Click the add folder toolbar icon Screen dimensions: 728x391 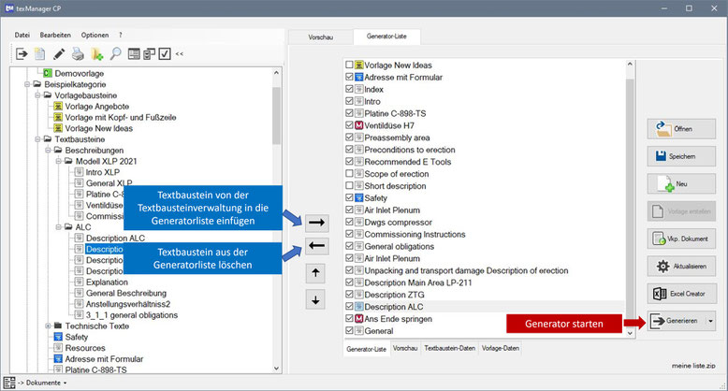pyautogui.click(x=97, y=54)
